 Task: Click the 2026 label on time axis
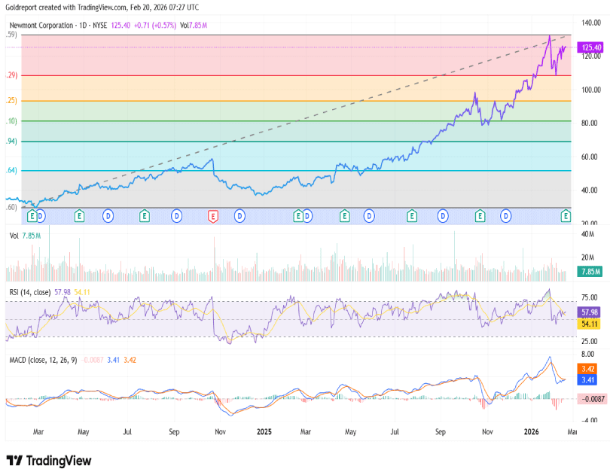[532, 433]
